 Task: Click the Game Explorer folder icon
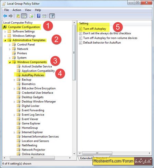pyautogui.click(x=18, y=123)
